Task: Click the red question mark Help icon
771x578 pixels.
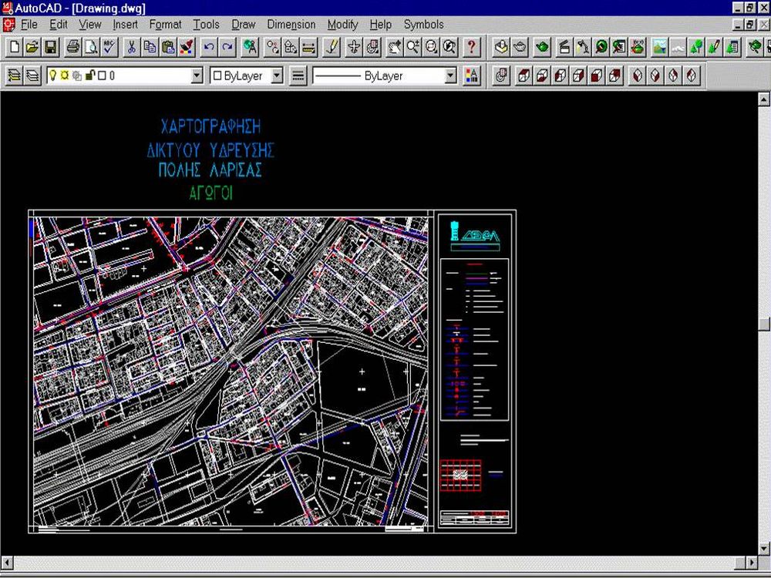Action: (x=472, y=47)
